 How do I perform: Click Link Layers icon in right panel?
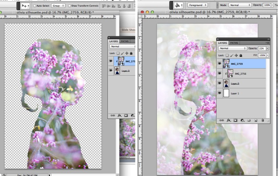[221, 120]
